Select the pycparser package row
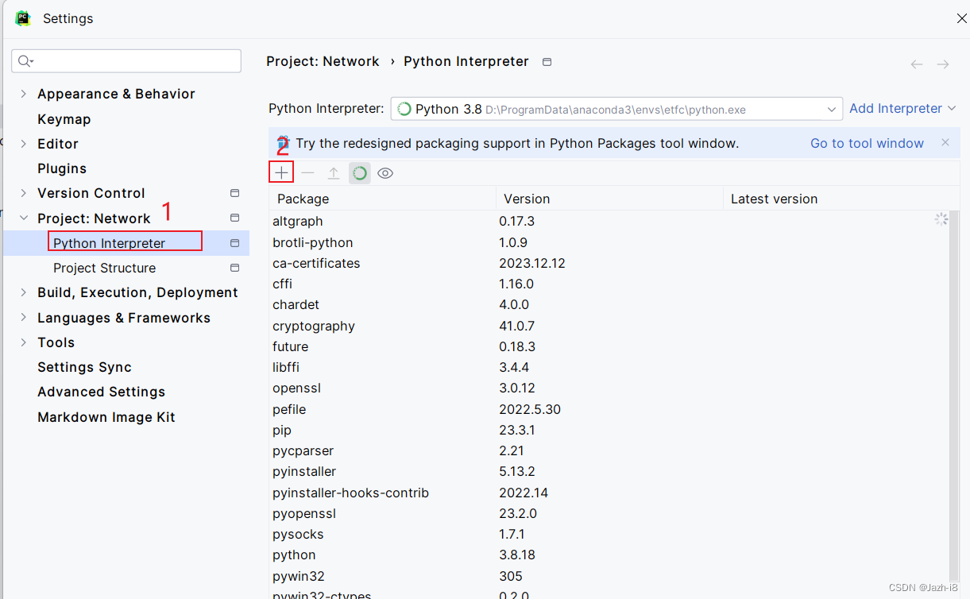This screenshot has height=599, width=970. 609,450
